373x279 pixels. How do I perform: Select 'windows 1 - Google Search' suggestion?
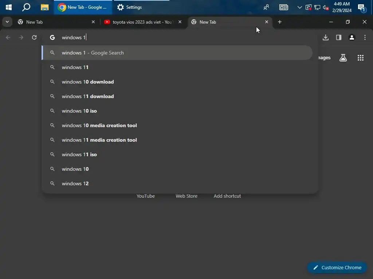(x=177, y=53)
